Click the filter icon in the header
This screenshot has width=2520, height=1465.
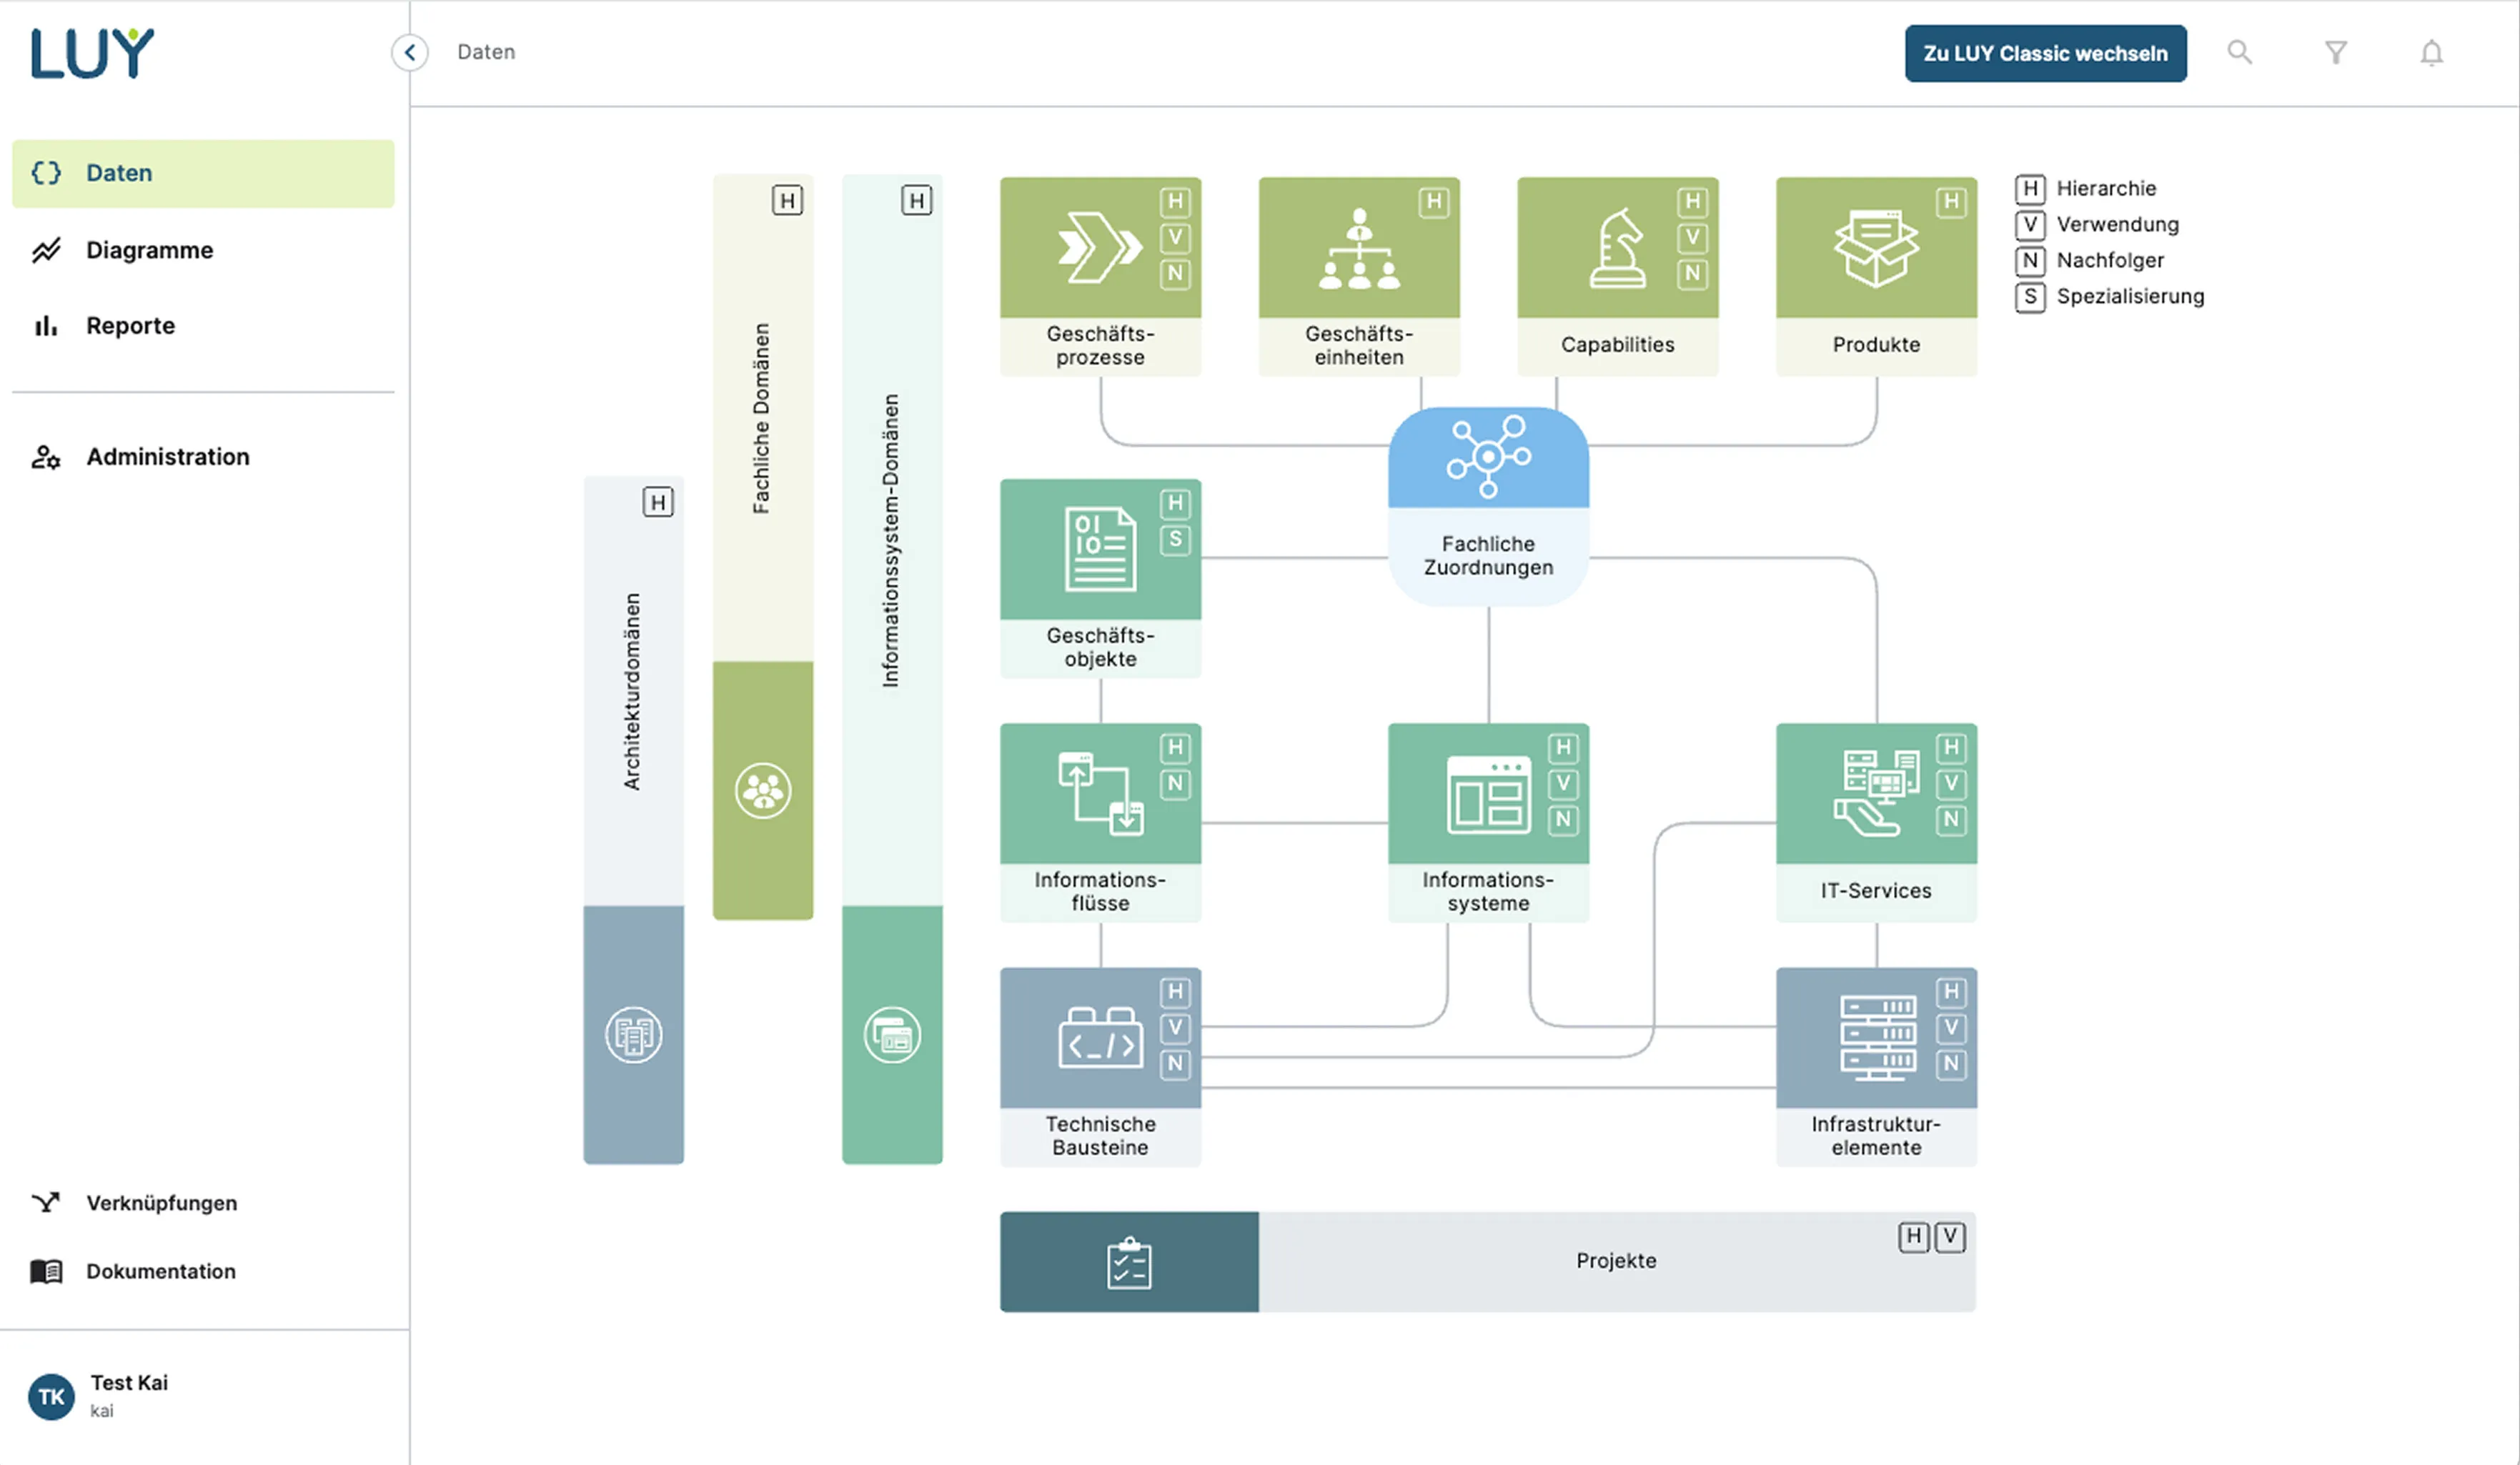pyautogui.click(x=2336, y=52)
